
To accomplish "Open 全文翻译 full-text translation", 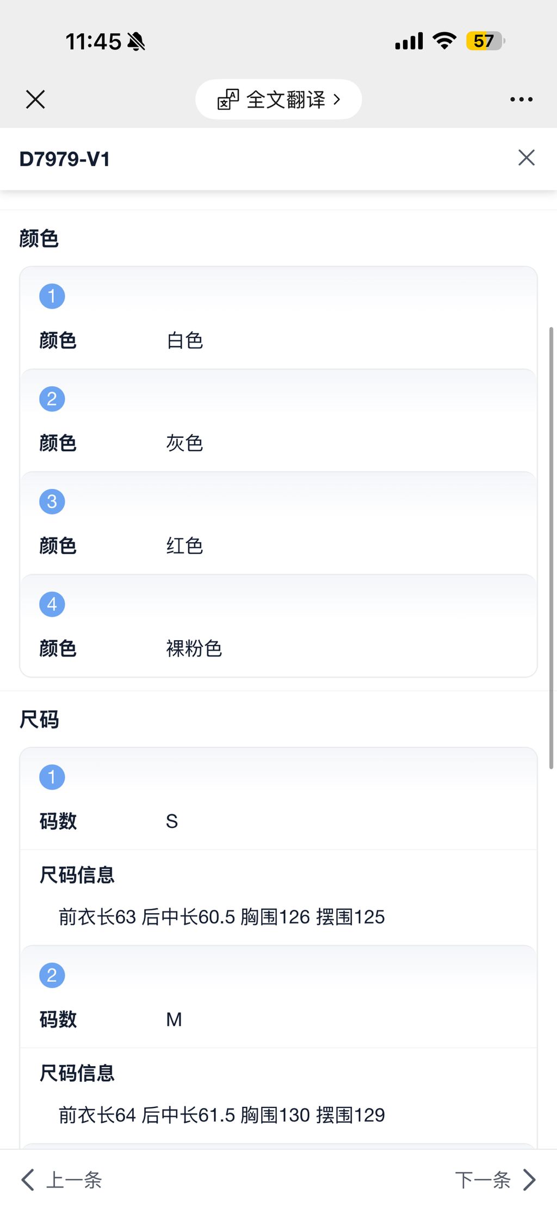I will click(x=286, y=100).
